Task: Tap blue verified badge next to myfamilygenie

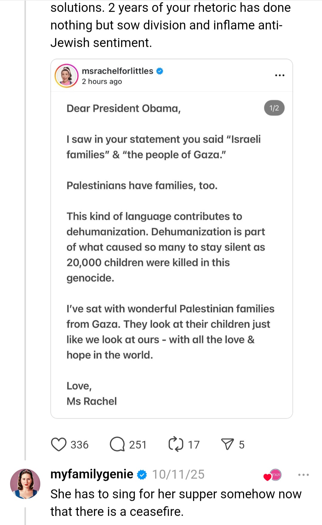Action: pos(142,474)
